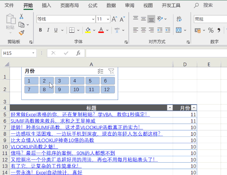Screen dimensions: 227x175
Task: Switch to the 开发工具 tab
Action: (x=171, y=6)
